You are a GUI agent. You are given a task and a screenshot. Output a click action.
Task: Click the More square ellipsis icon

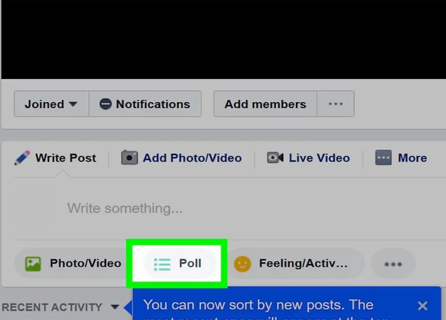click(384, 158)
